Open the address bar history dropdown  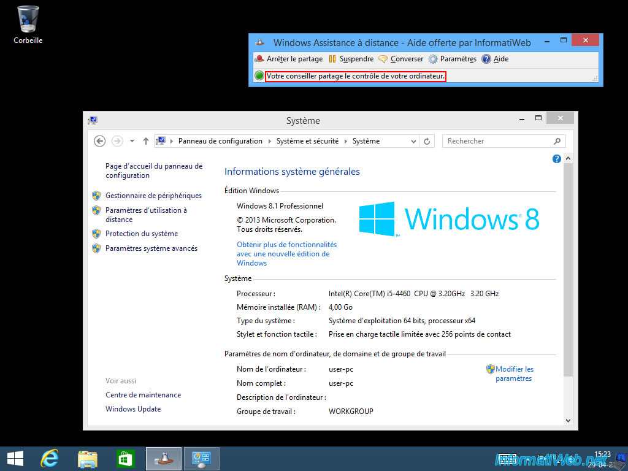pyautogui.click(x=414, y=141)
